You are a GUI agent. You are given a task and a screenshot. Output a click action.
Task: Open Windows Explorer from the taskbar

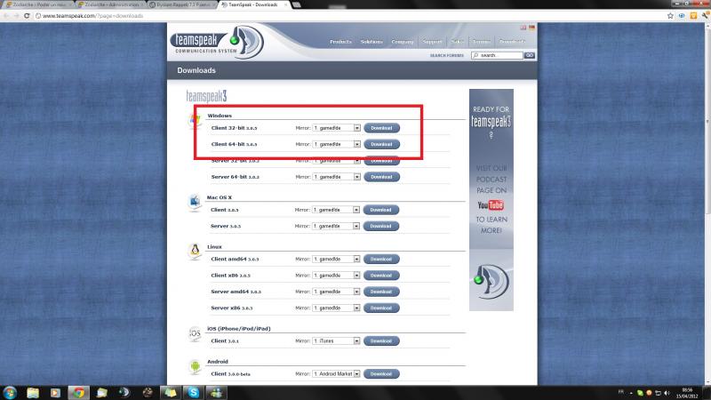tap(33, 393)
